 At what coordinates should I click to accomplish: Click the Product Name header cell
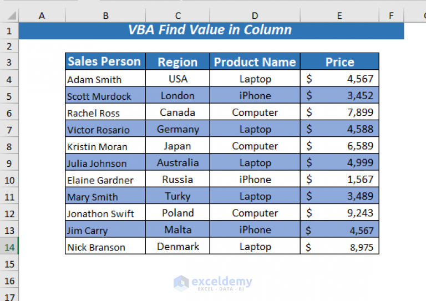255,62
